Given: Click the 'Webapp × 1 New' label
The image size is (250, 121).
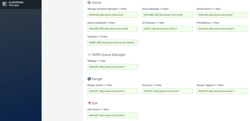Looking at the screenshot, I should tap(97, 61).
